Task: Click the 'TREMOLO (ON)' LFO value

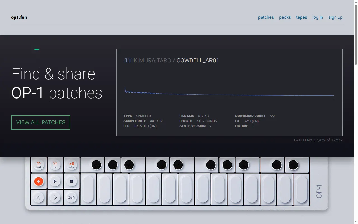Action: tap(145, 126)
